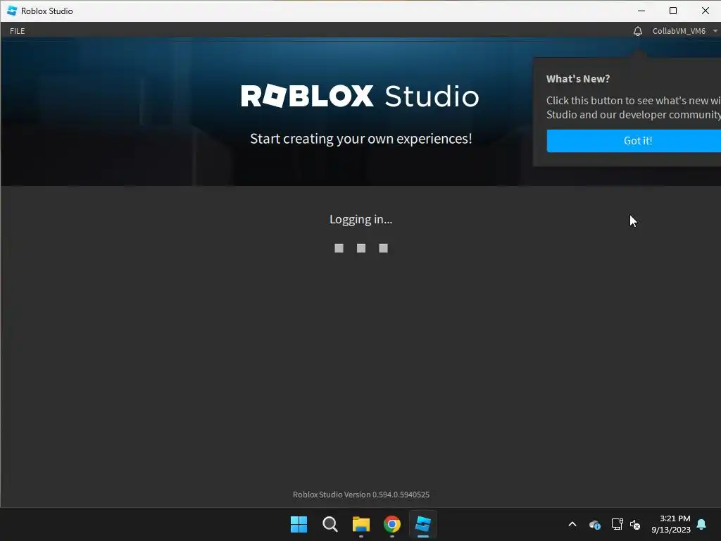Open the FILE menu
Screen dimensions: 721x541
tap(18, 31)
